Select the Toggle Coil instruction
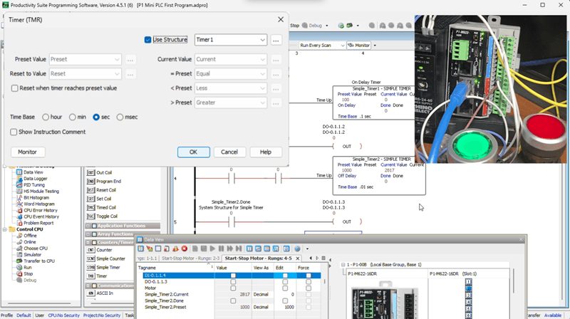 (x=107, y=216)
